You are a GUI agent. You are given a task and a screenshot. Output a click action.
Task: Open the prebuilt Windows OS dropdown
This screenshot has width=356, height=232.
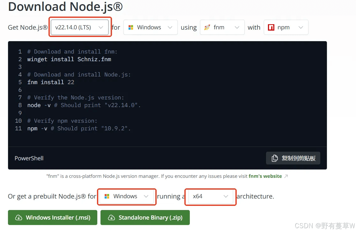[x=127, y=196]
